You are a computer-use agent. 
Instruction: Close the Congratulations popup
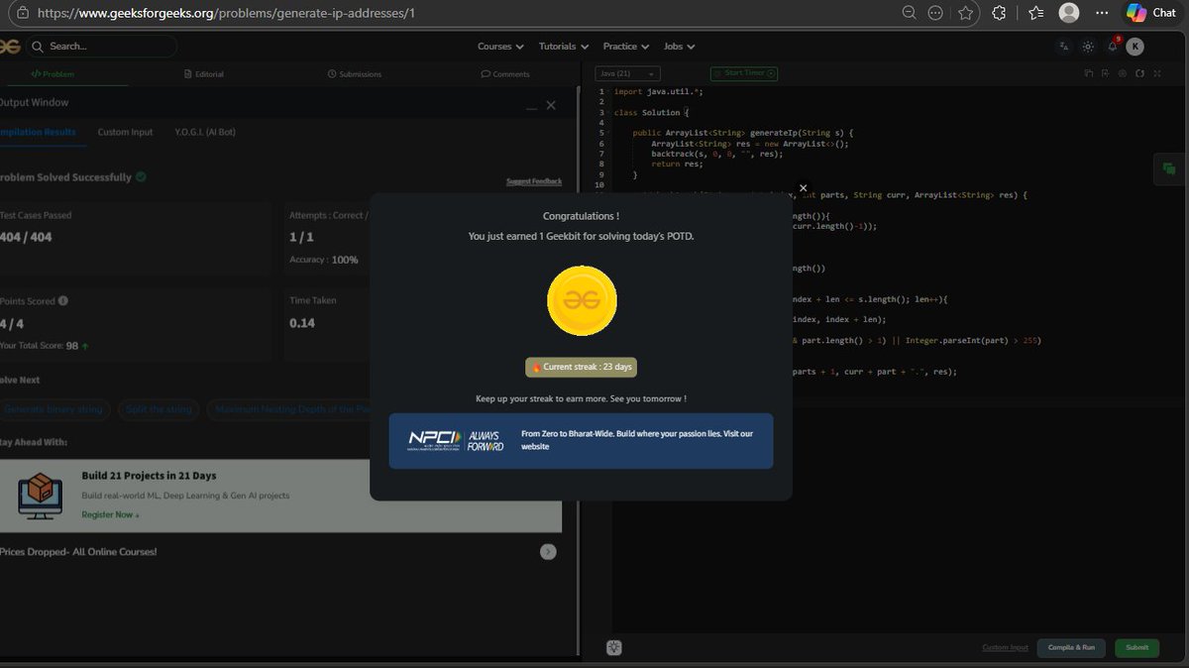pyautogui.click(x=803, y=187)
